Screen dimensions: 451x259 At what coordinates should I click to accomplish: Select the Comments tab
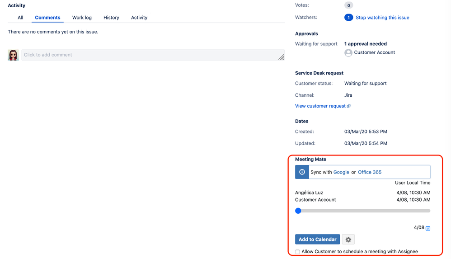click(x=47, y=18)
